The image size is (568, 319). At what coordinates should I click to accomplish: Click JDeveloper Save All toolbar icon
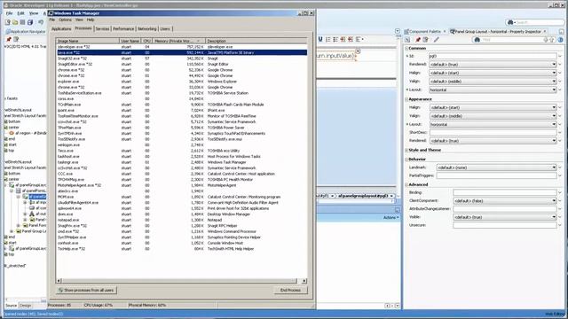tap(30, 22)
